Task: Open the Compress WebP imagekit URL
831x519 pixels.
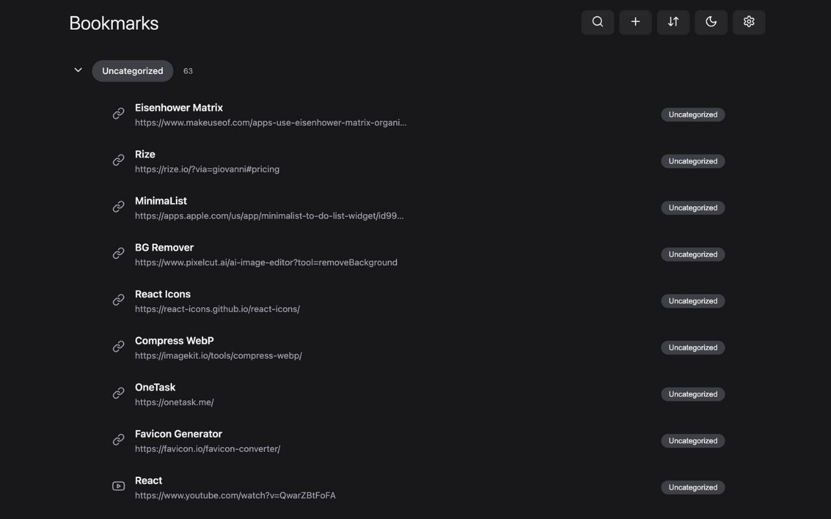Action: 218,356
